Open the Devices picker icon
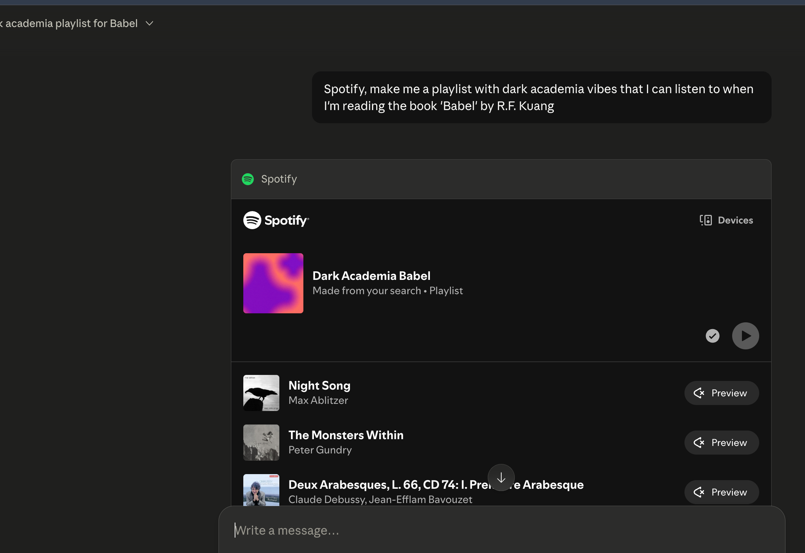This screenshot has height=553, width=805. [706, 220]
